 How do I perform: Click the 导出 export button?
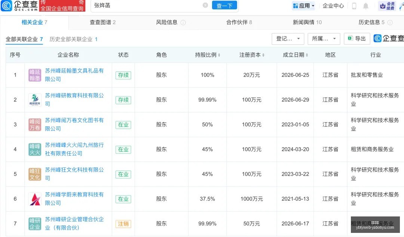point(357,39)
